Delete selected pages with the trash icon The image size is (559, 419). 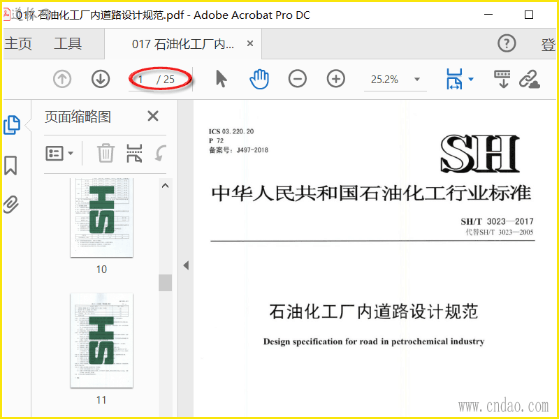pos(106,153)
